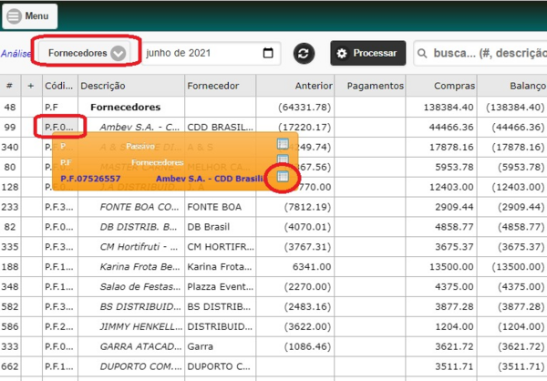Screen dimensions: 547x381
Task: Click Karina Frota Be... description
Action: (x=139, y=266)
